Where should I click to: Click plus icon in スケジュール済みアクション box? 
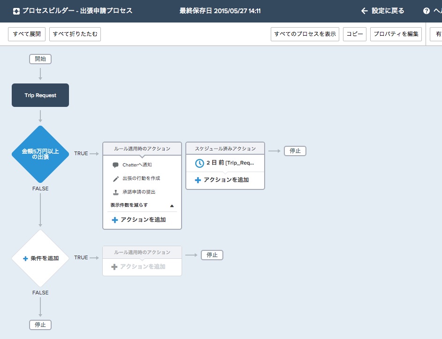[198, 180]
